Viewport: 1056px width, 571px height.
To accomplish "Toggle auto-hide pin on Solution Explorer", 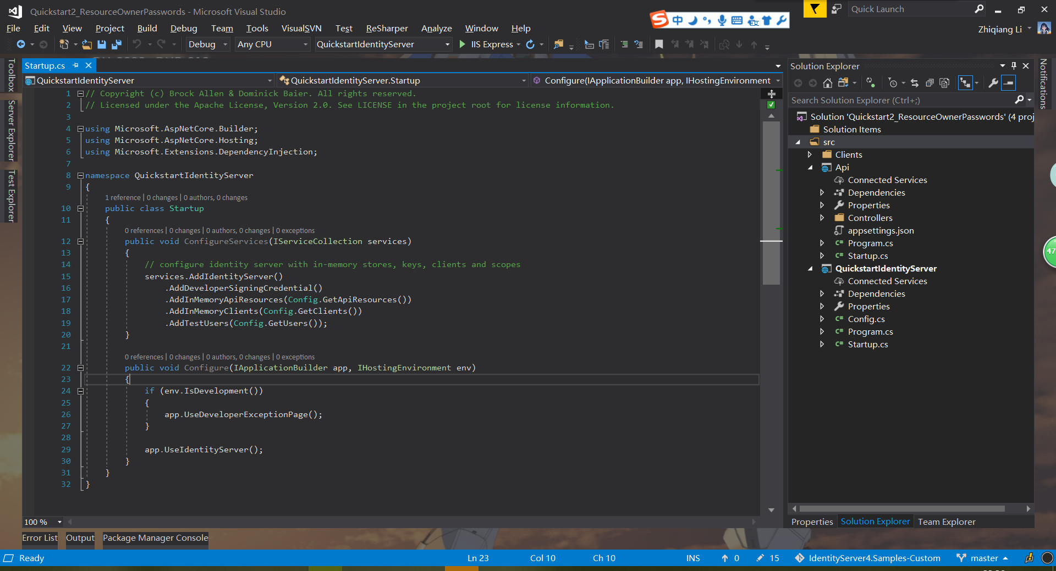I will tap(1014, 66).
